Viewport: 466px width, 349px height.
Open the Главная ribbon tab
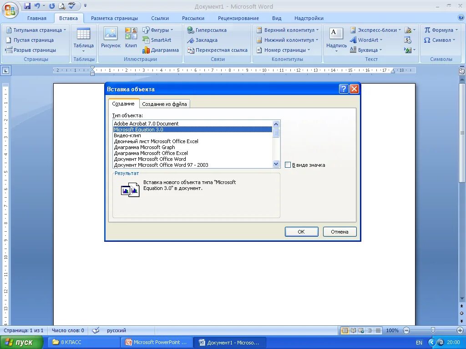click(x=37, y=18)
